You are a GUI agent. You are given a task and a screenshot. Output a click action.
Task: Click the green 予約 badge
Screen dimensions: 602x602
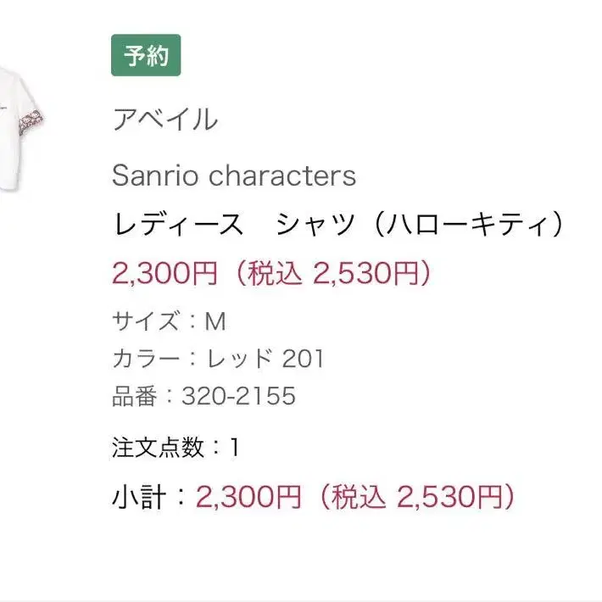click(x=146, y=55)
